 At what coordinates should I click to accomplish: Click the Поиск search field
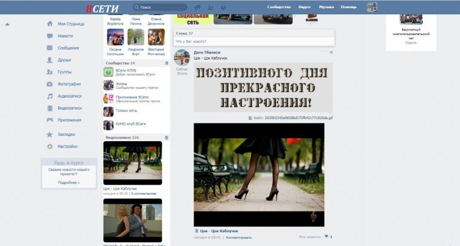click(161, 7)
